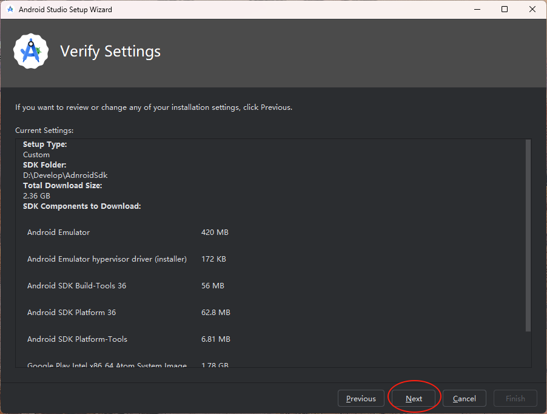Viewport: 547px width, 414px height.
Task: Select the Android SDK Platform-Tools entry
Action: tap(77, 339)
